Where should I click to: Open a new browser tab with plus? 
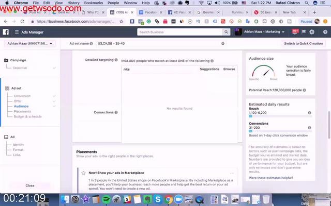(x=314, y=12)
